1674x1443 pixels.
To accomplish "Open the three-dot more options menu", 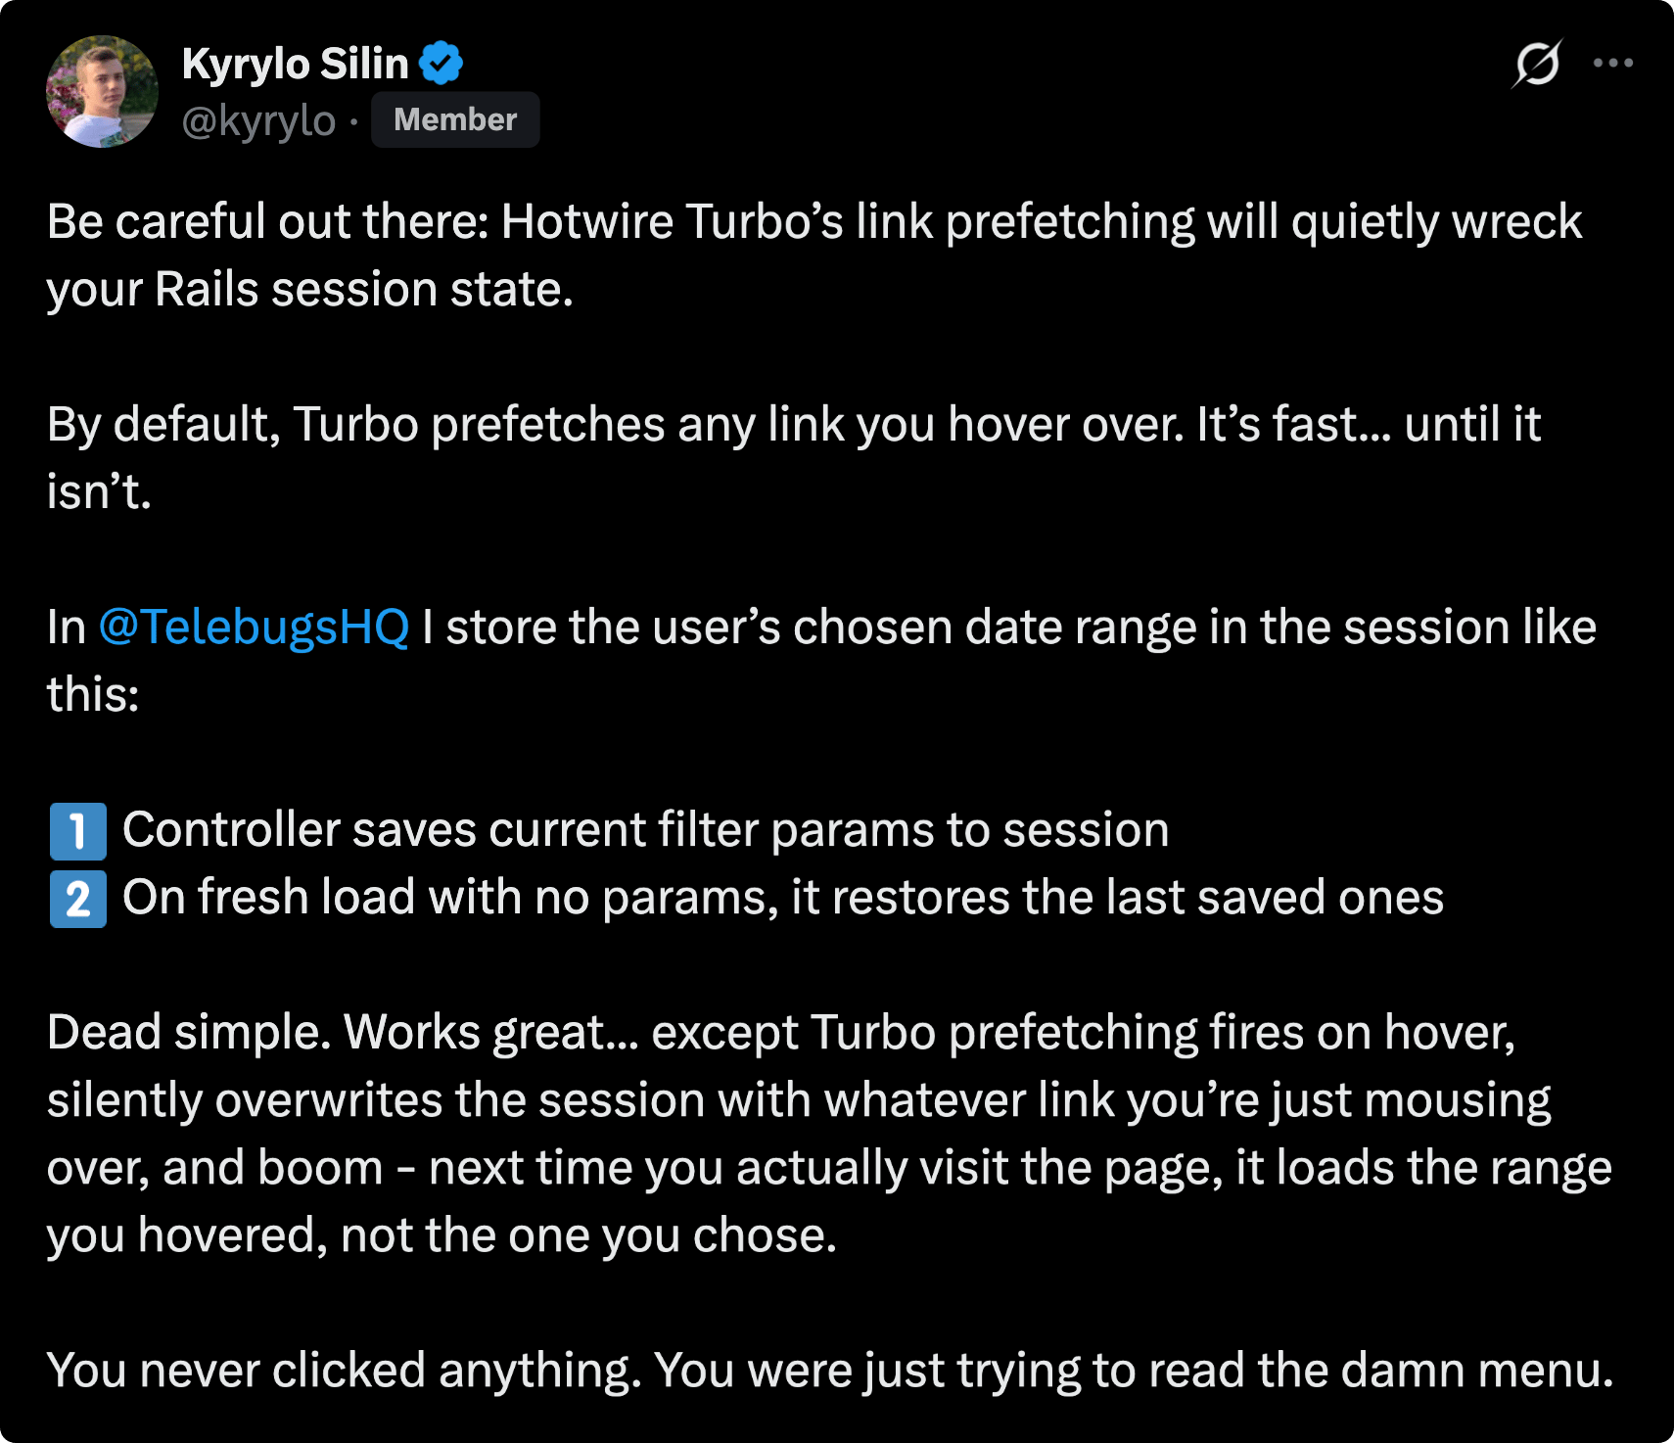I will 1612,64.
